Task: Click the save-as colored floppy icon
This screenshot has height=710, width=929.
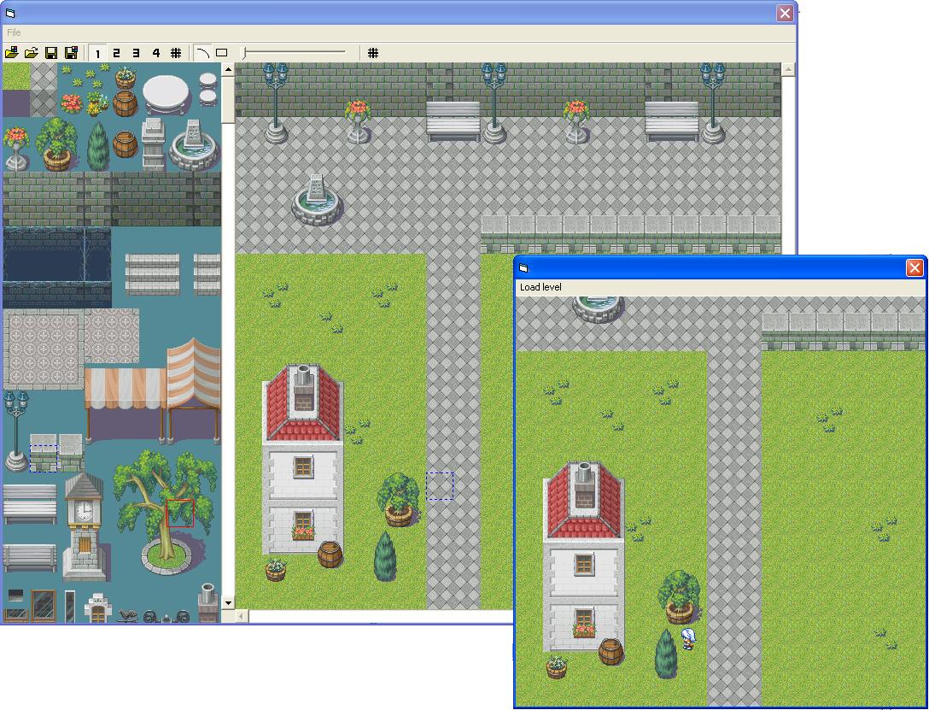Action: (71, 53)
